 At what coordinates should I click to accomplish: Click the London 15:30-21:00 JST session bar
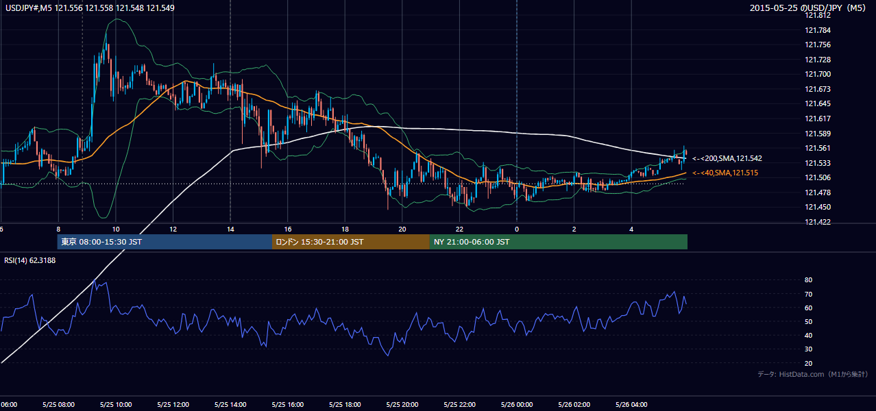click(351, 242)
